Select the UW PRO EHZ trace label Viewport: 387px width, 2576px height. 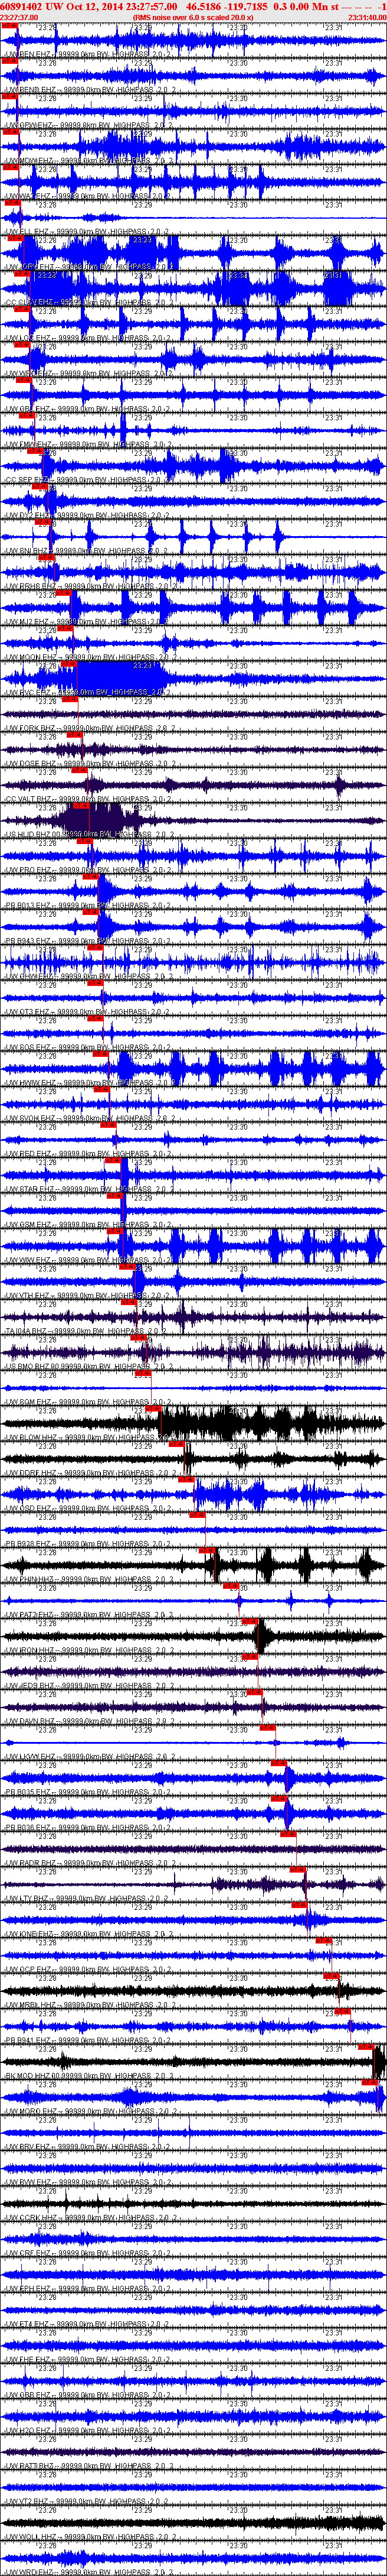tap(88, 869)
